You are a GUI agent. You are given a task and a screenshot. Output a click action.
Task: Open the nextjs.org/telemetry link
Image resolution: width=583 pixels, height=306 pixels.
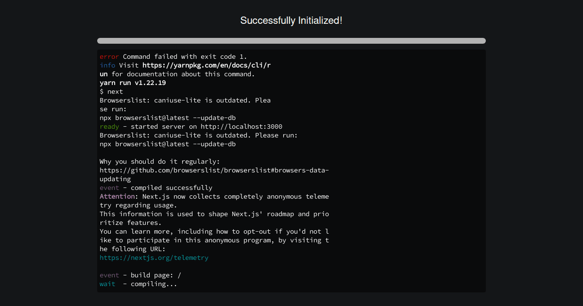(x=154, y=258)
